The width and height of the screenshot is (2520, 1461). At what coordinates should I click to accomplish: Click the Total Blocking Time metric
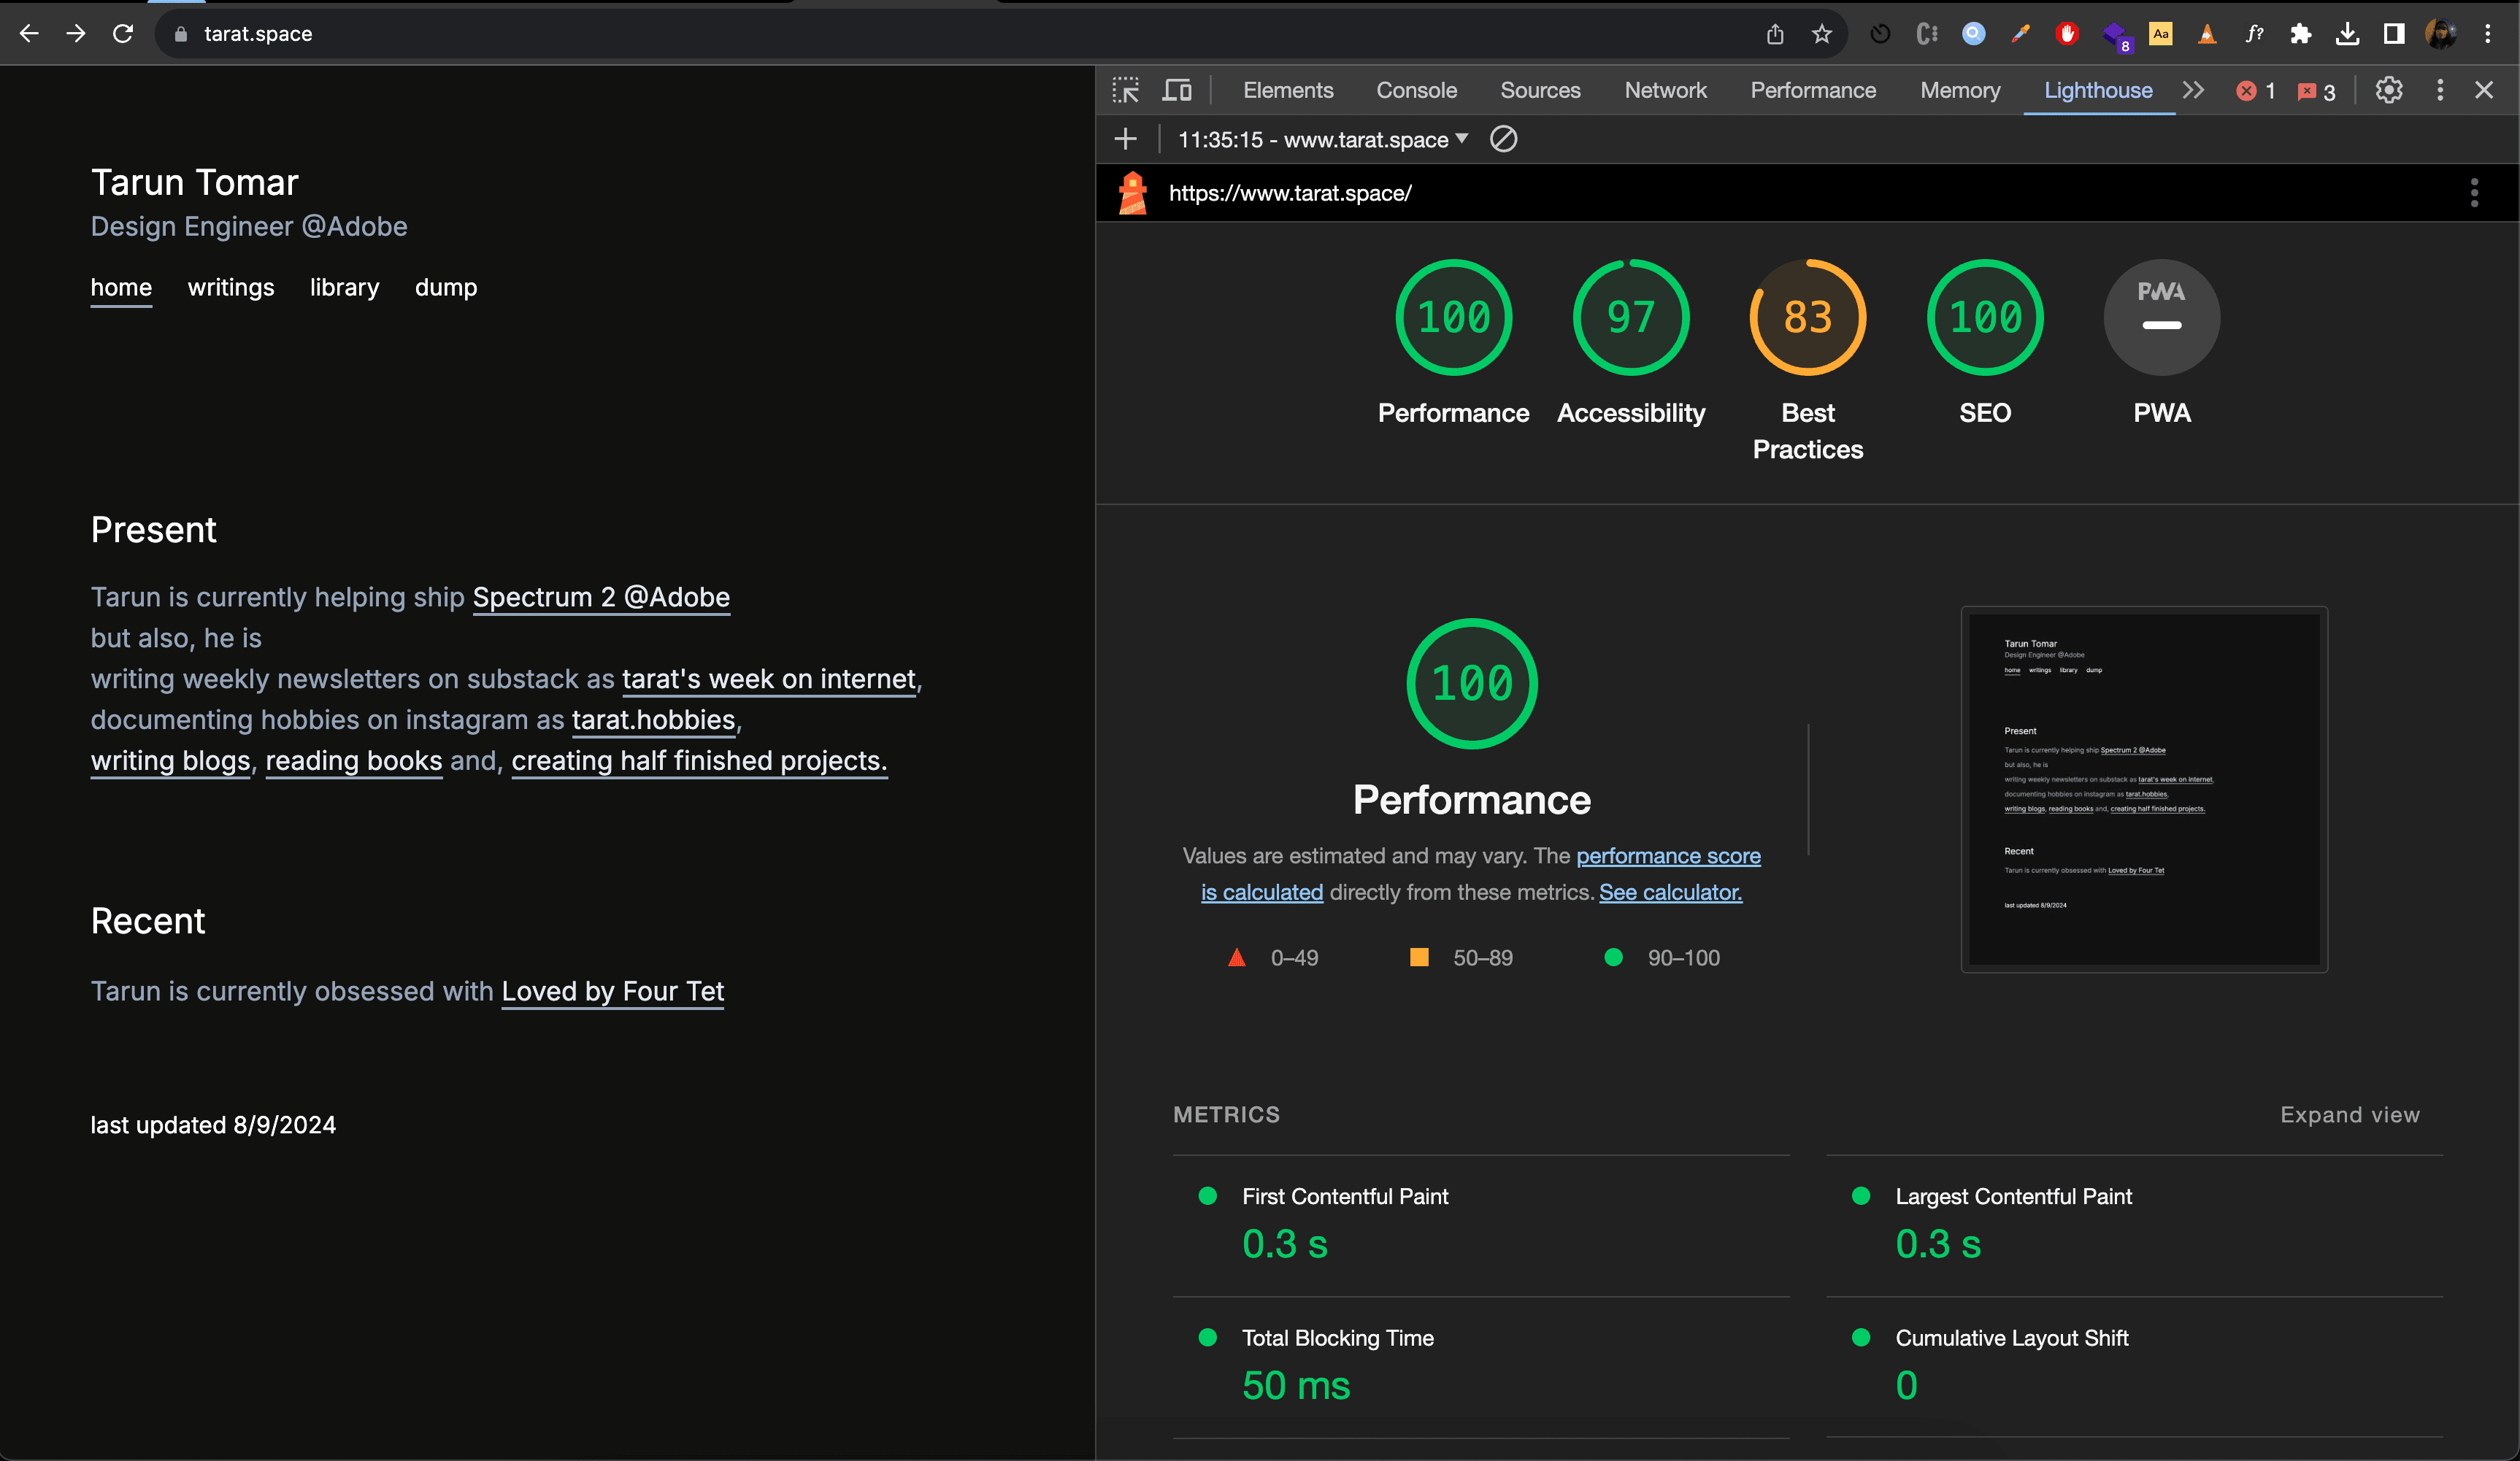[x=1481, y=1367]
